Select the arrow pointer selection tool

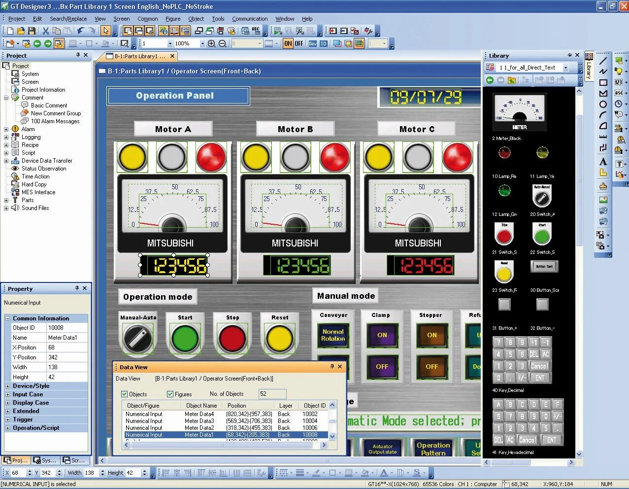(105, 31)
